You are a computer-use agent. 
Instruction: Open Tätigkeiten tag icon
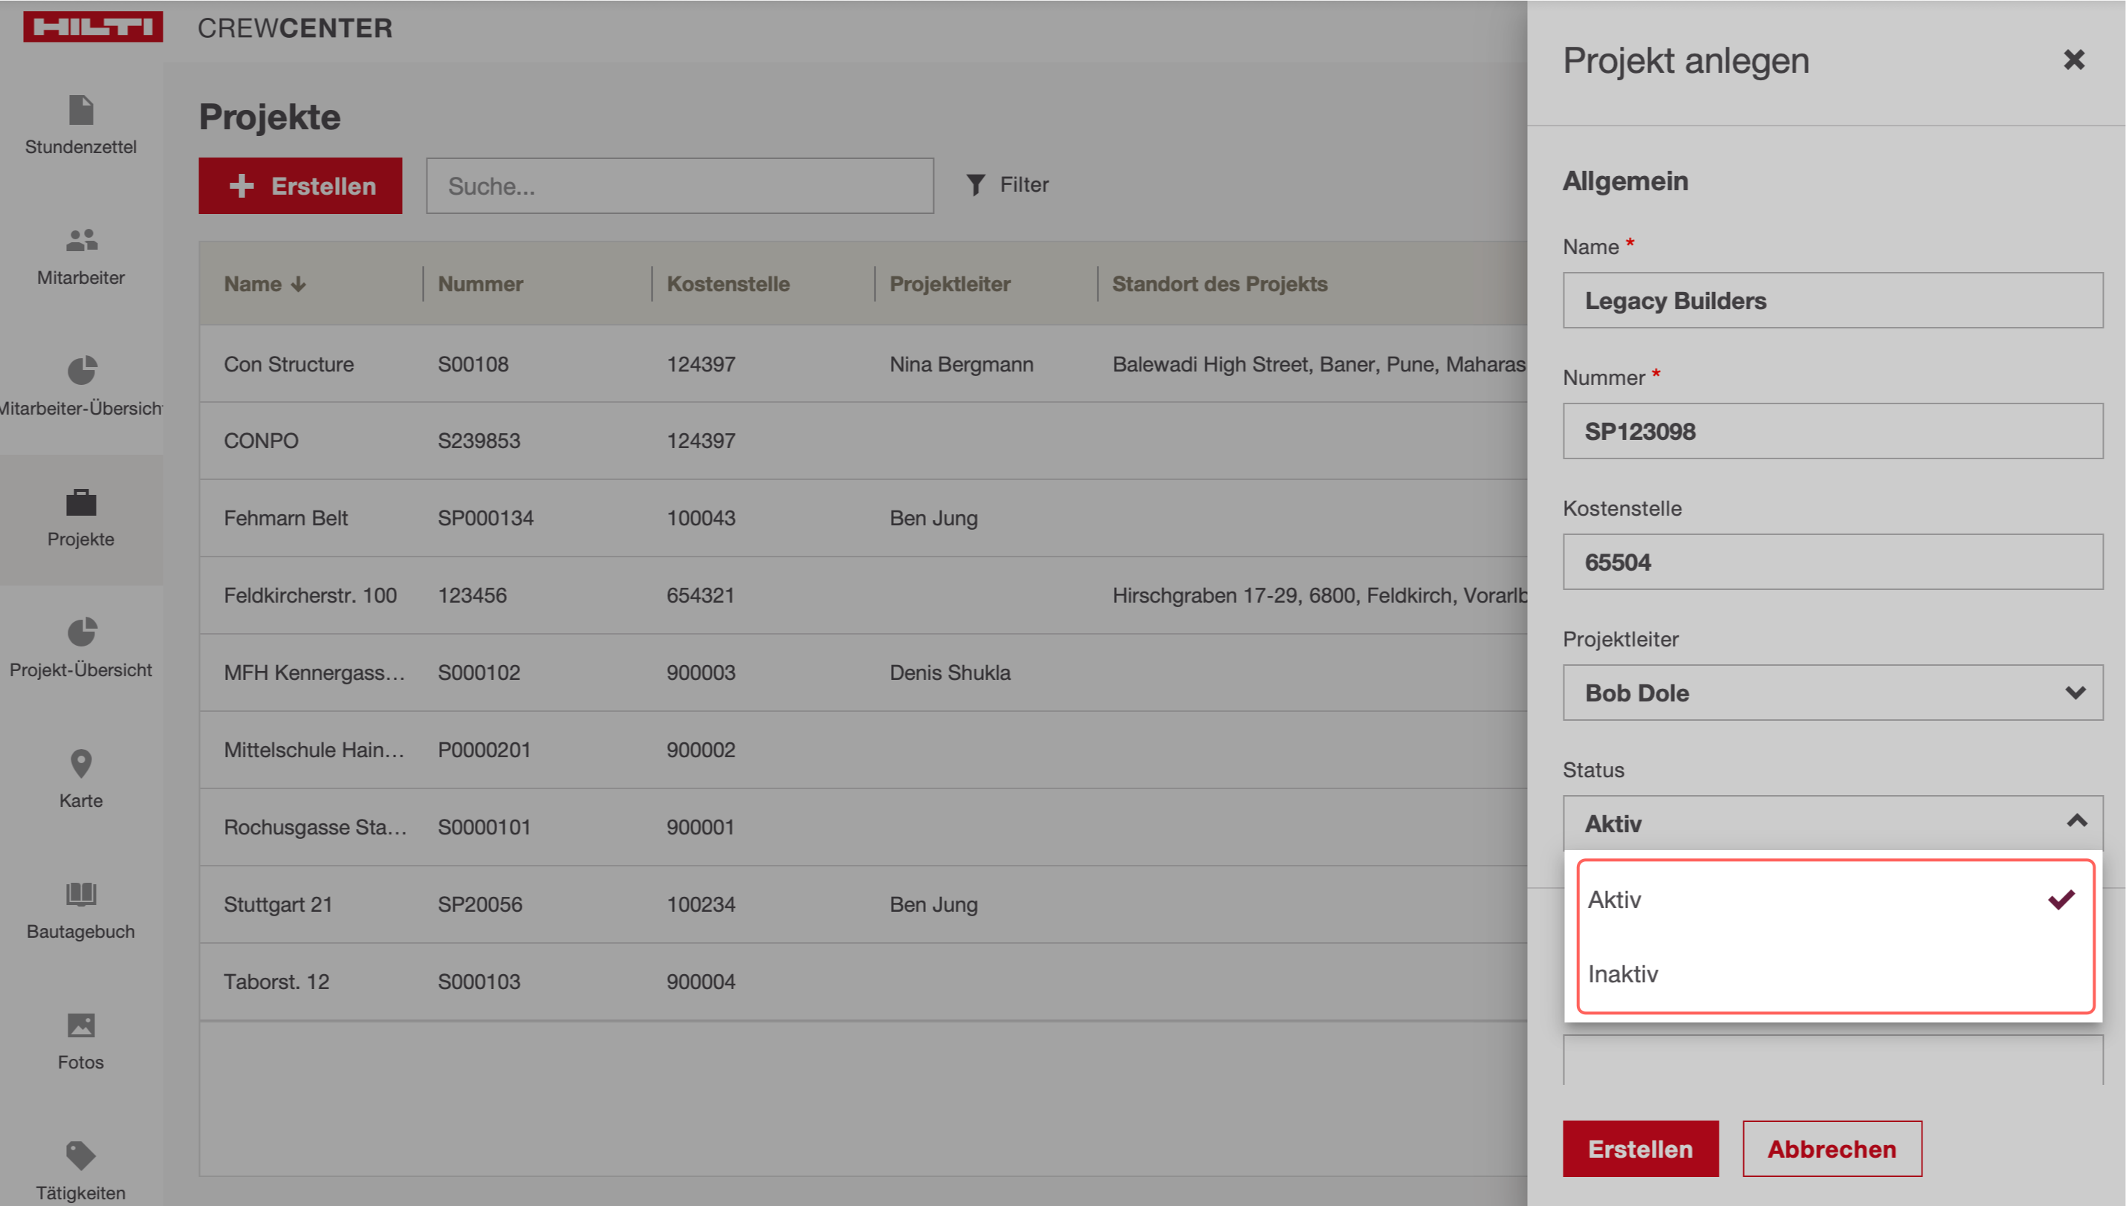(81, 1155)
